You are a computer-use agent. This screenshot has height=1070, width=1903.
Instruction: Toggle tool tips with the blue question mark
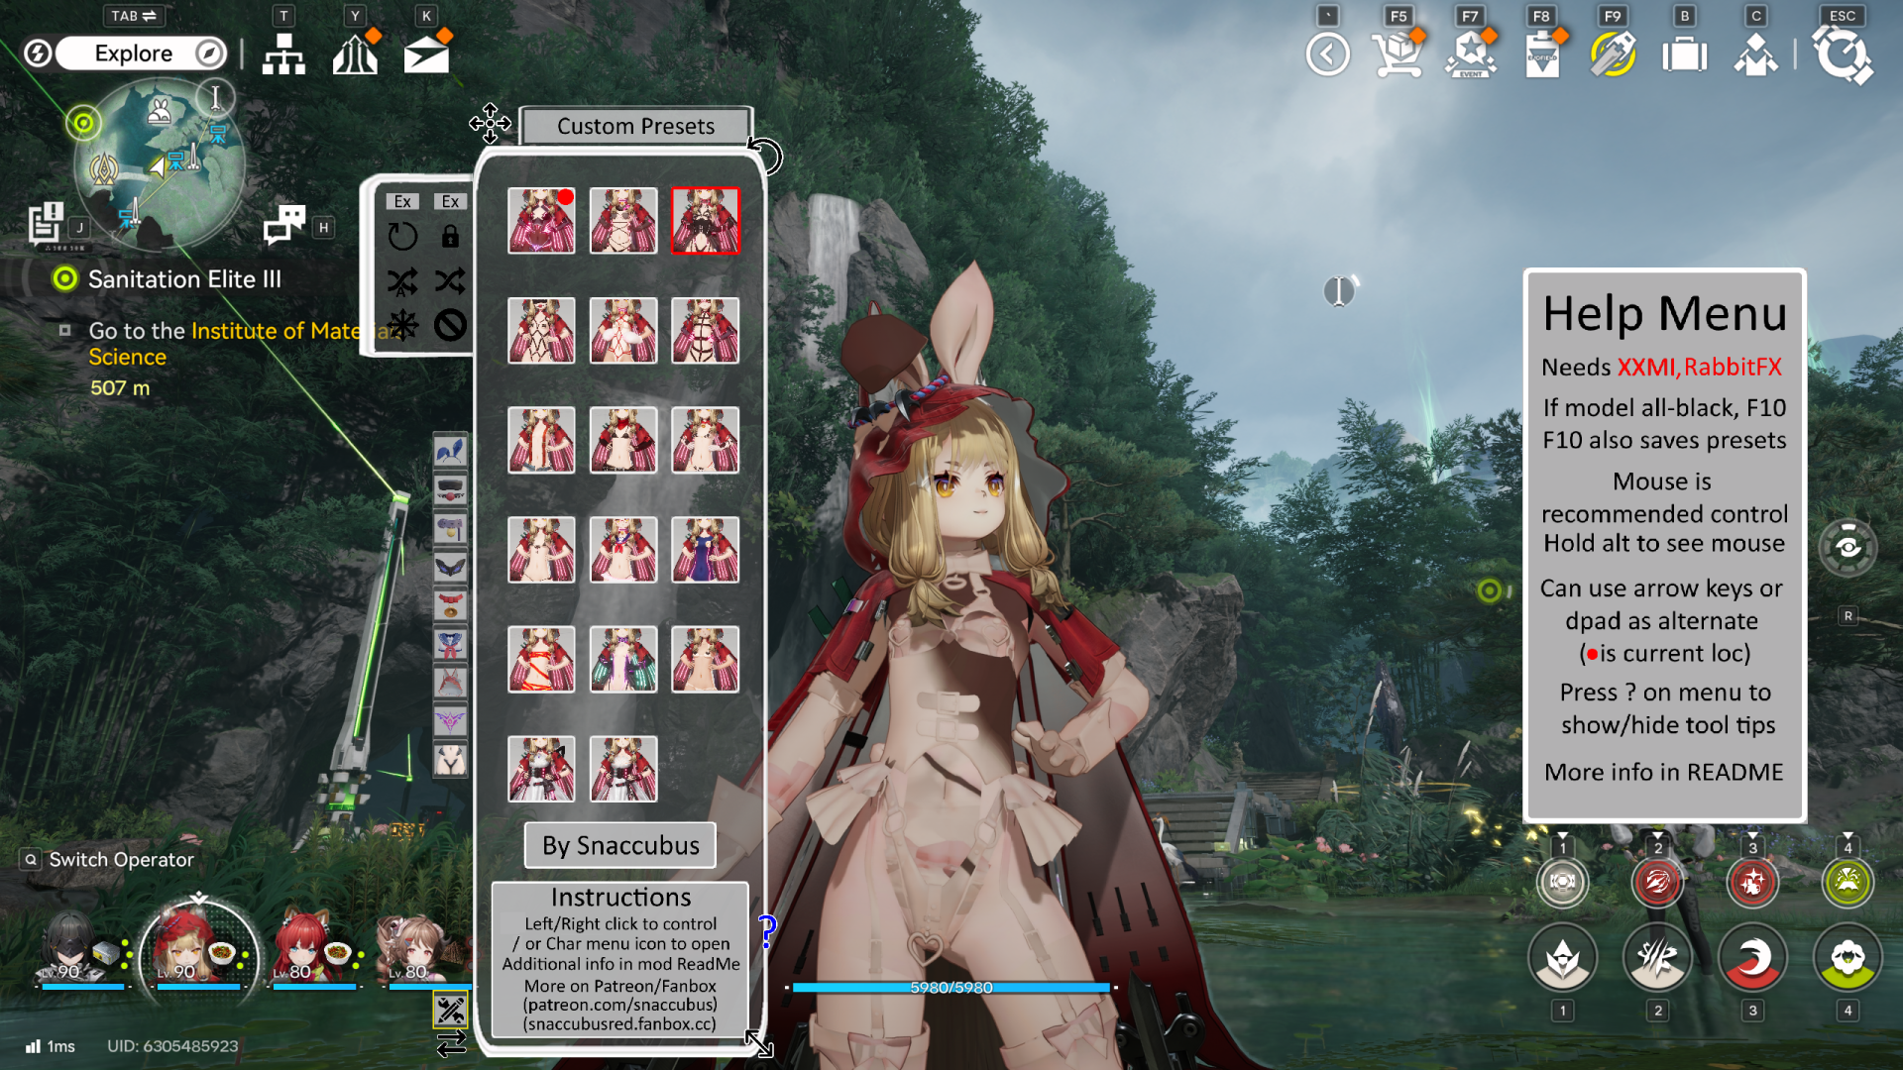point(767,930)
